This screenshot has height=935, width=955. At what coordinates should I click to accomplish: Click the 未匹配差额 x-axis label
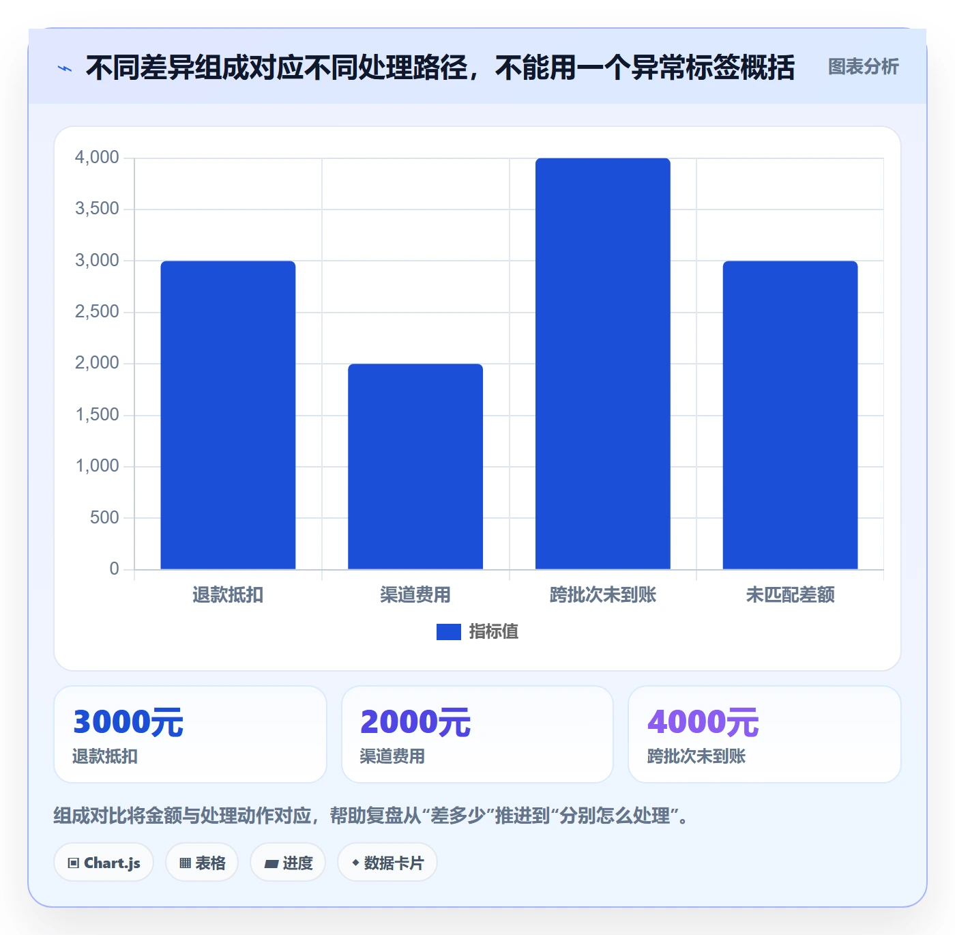[790, 595]
